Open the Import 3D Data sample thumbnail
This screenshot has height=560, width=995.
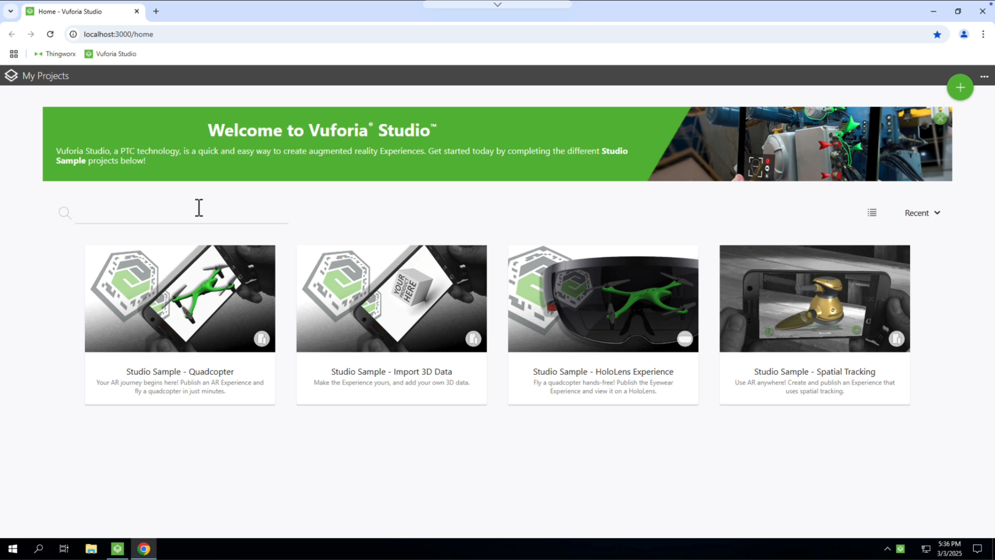(391, 299)
